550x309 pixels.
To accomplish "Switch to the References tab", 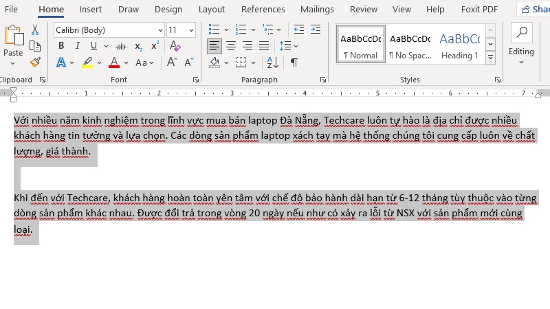I will click(x=263, y=9).
